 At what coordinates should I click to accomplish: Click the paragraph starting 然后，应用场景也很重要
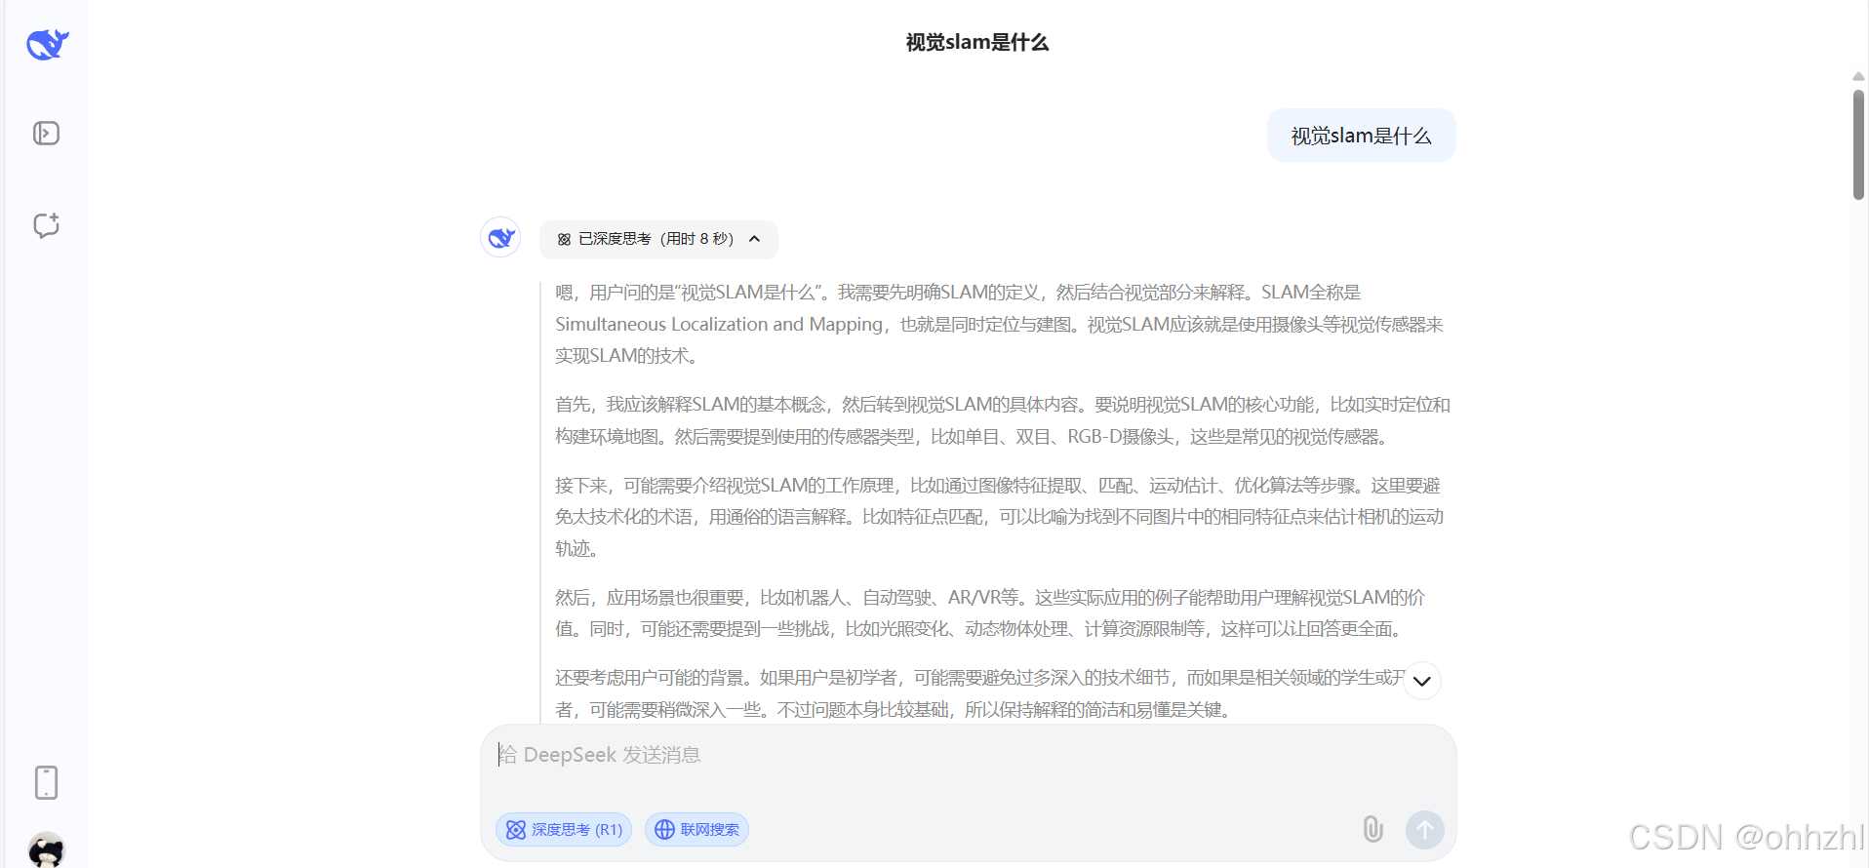tap(990, 613)
